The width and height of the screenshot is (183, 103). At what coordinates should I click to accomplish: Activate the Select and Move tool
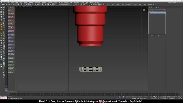click(29, 5)
